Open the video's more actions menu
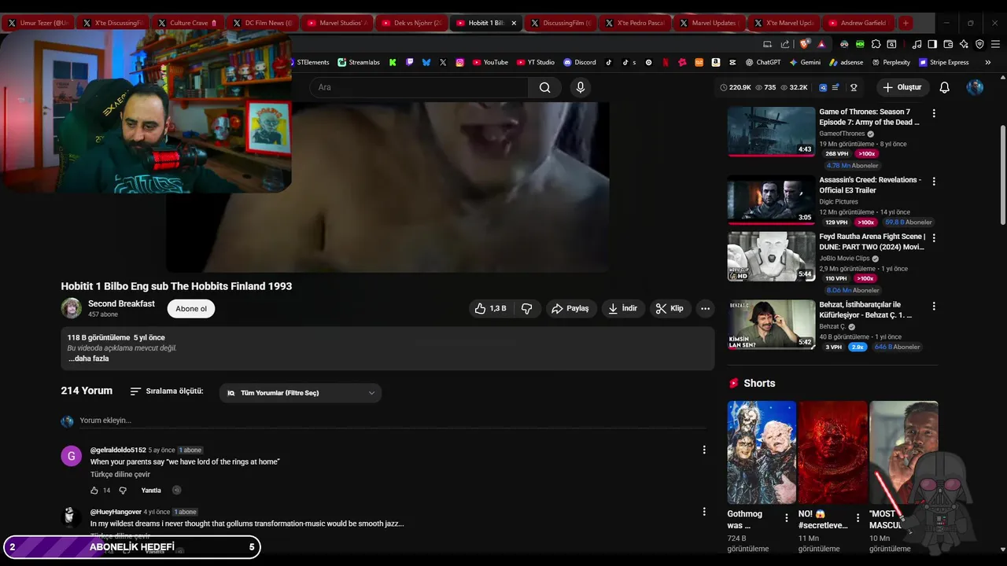The image size is (1007, 566). [x=705, y=309]
